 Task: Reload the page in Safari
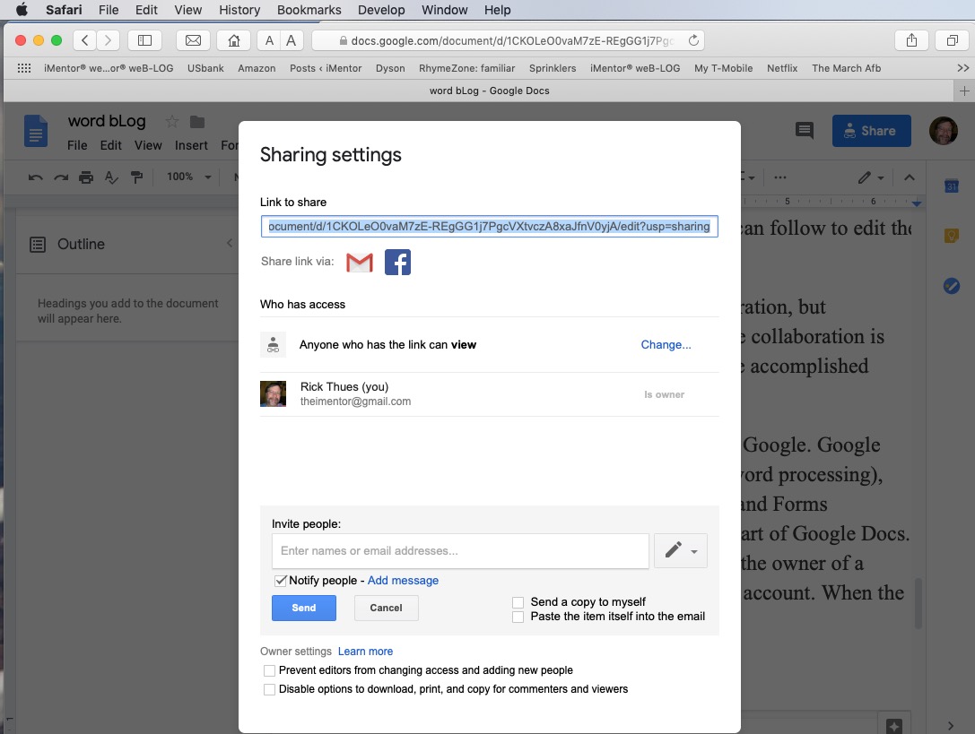pos(693,40)
